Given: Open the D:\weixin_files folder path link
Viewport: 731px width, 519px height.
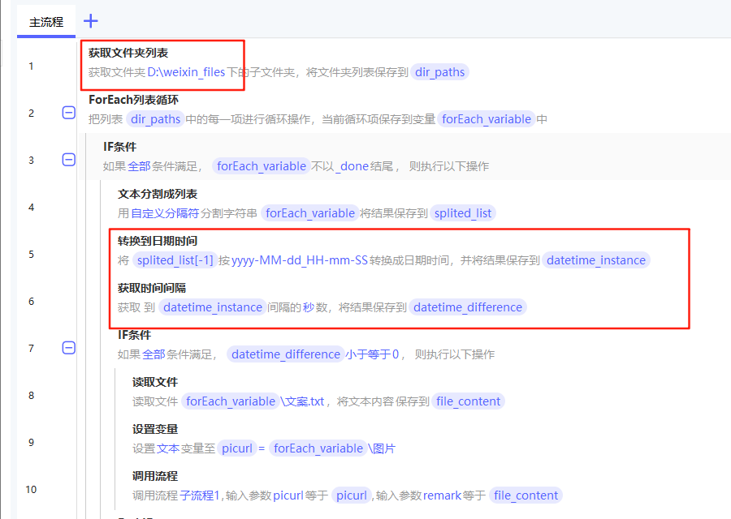Looking at the screenshot, I should pyautogui.click(x=186, y=72).
